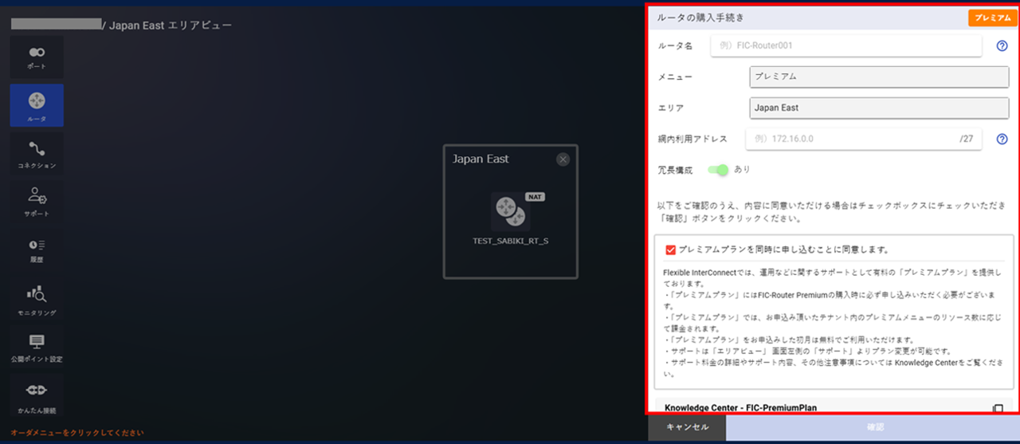The image size is (1020, 444).
Task: Click the あり label beside the toggle
Action: [x=742, y=170]
